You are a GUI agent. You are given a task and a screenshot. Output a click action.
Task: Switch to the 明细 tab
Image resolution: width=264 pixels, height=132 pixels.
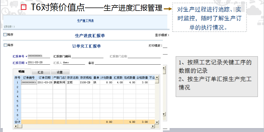(22, 72)
